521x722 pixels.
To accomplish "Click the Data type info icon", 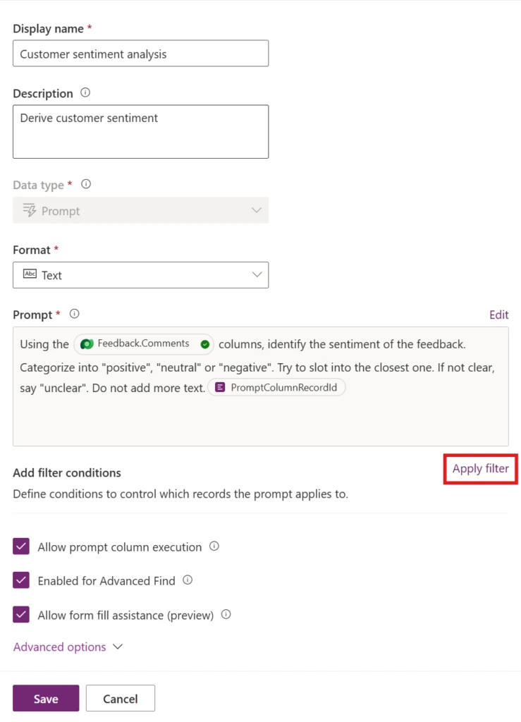I will point(86,184).
